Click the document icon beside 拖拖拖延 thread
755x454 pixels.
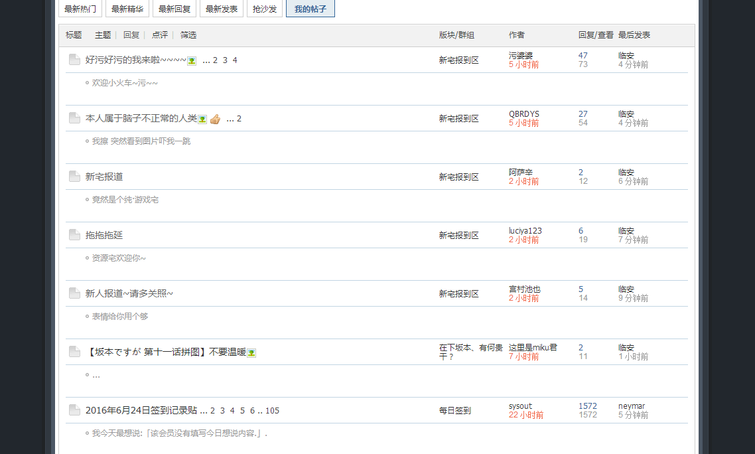pos(74,235)
